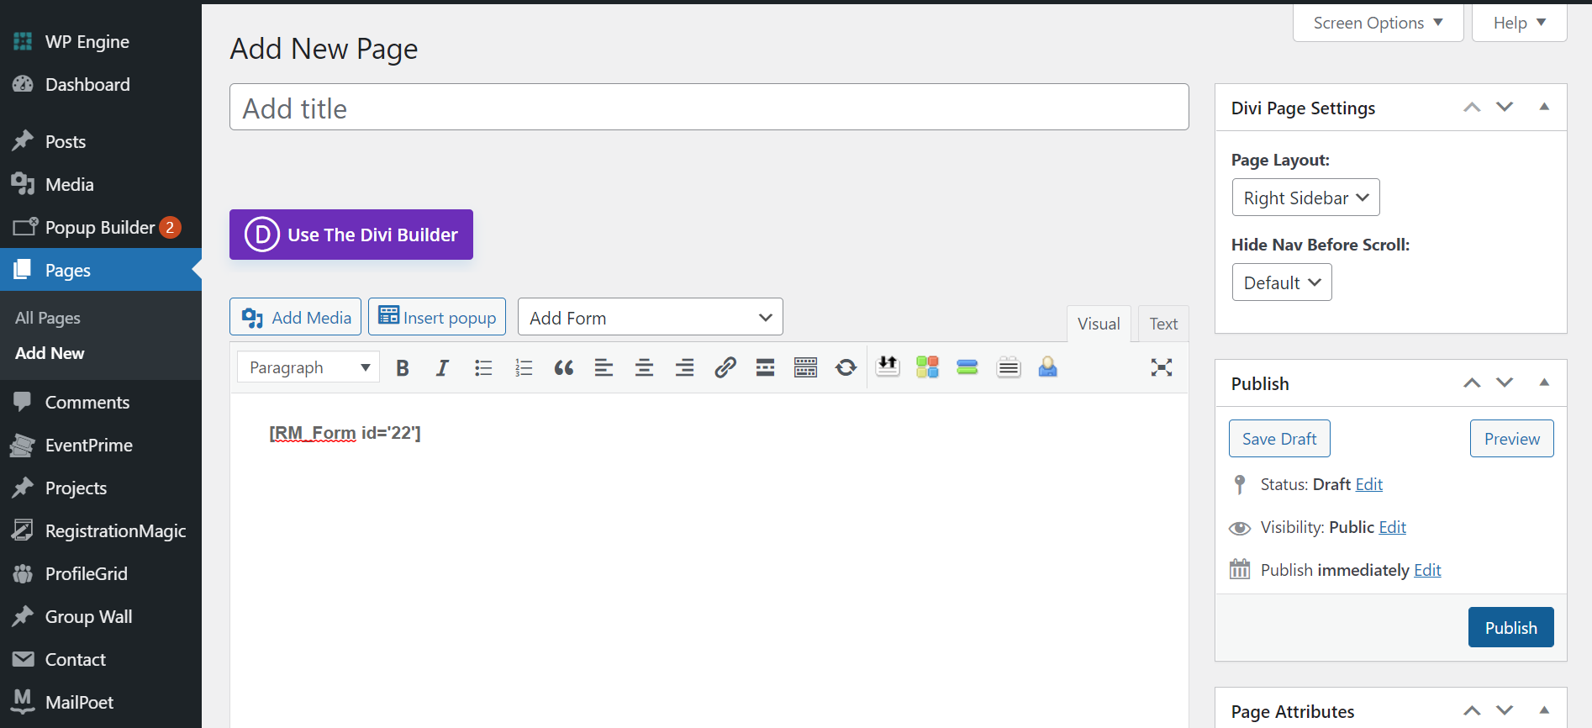Viewport: 1592px width, 728px height.
Task: Center align the text
Action: pyautogui.click(x=644, y=367)
